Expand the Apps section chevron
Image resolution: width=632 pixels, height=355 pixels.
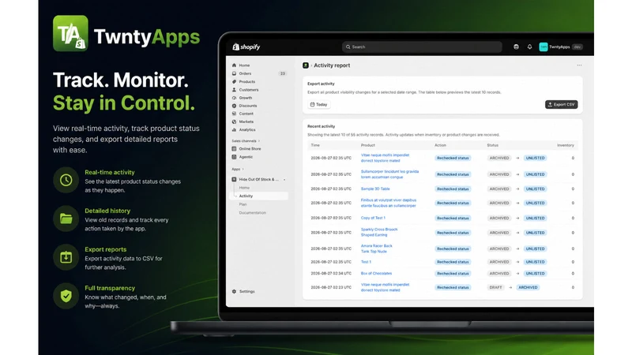[243, 169]
